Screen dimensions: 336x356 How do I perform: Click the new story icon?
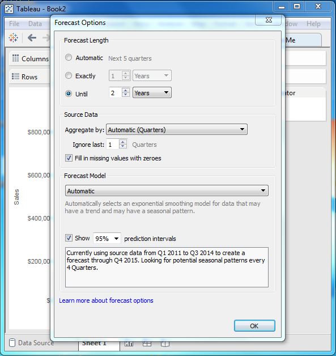(x=165, y=344)
